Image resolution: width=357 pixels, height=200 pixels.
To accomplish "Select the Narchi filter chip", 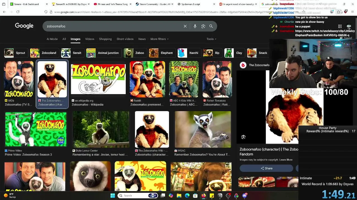I will coord(189,53).
